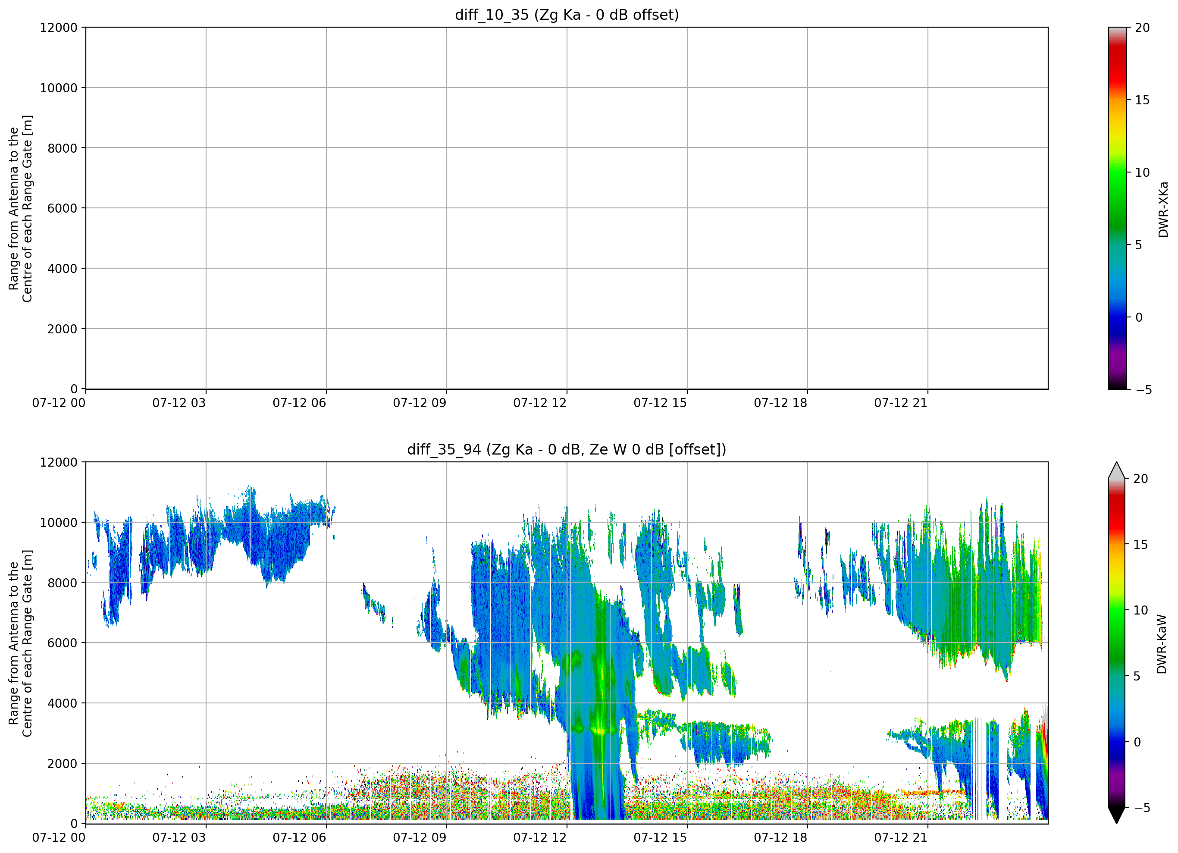The image size is (1178, 853).
Task: Click top plot x-tick 07-12 06
Action: coord(299,403)
